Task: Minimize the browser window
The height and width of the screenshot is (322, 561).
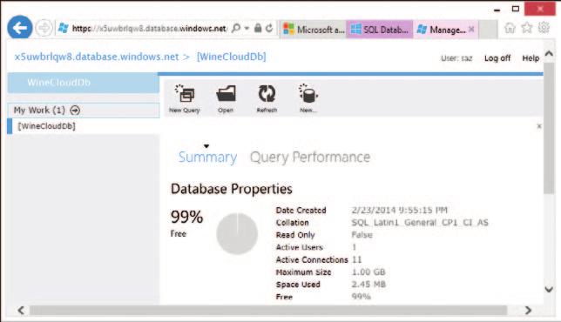Action: (497, 10)
